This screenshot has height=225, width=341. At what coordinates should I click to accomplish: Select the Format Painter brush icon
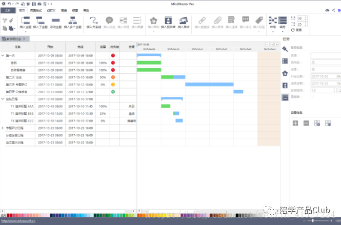tap(11, 20)
